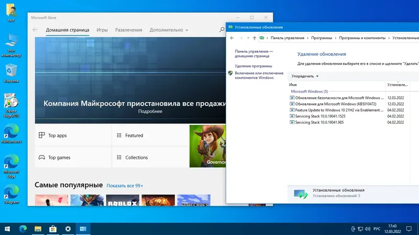Image resolution: width=419 pixels, height=235 pixels.
Task: Open 'Telegram' desktop shortcut
Action: [11, 194]
